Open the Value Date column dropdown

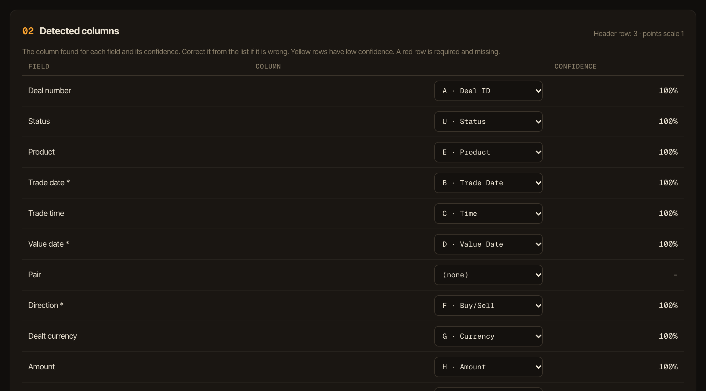(488, 244)
